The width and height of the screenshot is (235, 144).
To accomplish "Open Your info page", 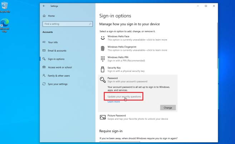I will pos(53,42).
